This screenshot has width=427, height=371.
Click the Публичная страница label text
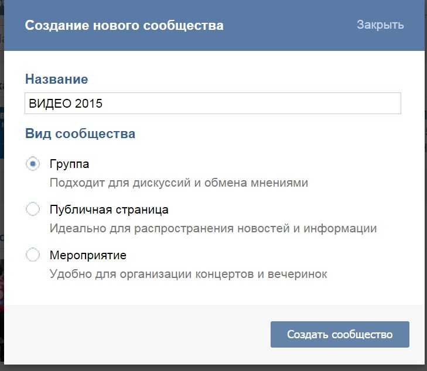109,209
